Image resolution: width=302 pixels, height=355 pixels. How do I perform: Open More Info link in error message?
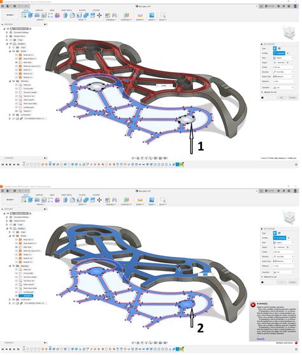pos(261,339)
